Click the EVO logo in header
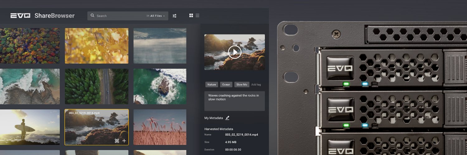The image size is (467, 155). 20,15
